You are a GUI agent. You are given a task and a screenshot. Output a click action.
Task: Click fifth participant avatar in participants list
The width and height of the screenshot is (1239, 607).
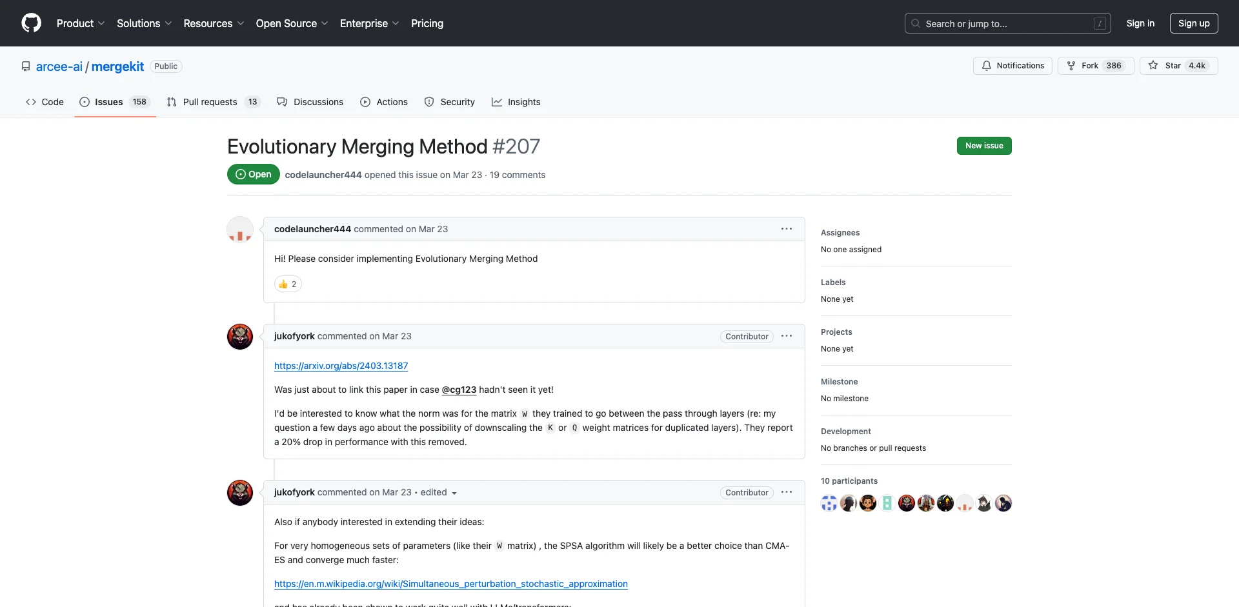907,503
